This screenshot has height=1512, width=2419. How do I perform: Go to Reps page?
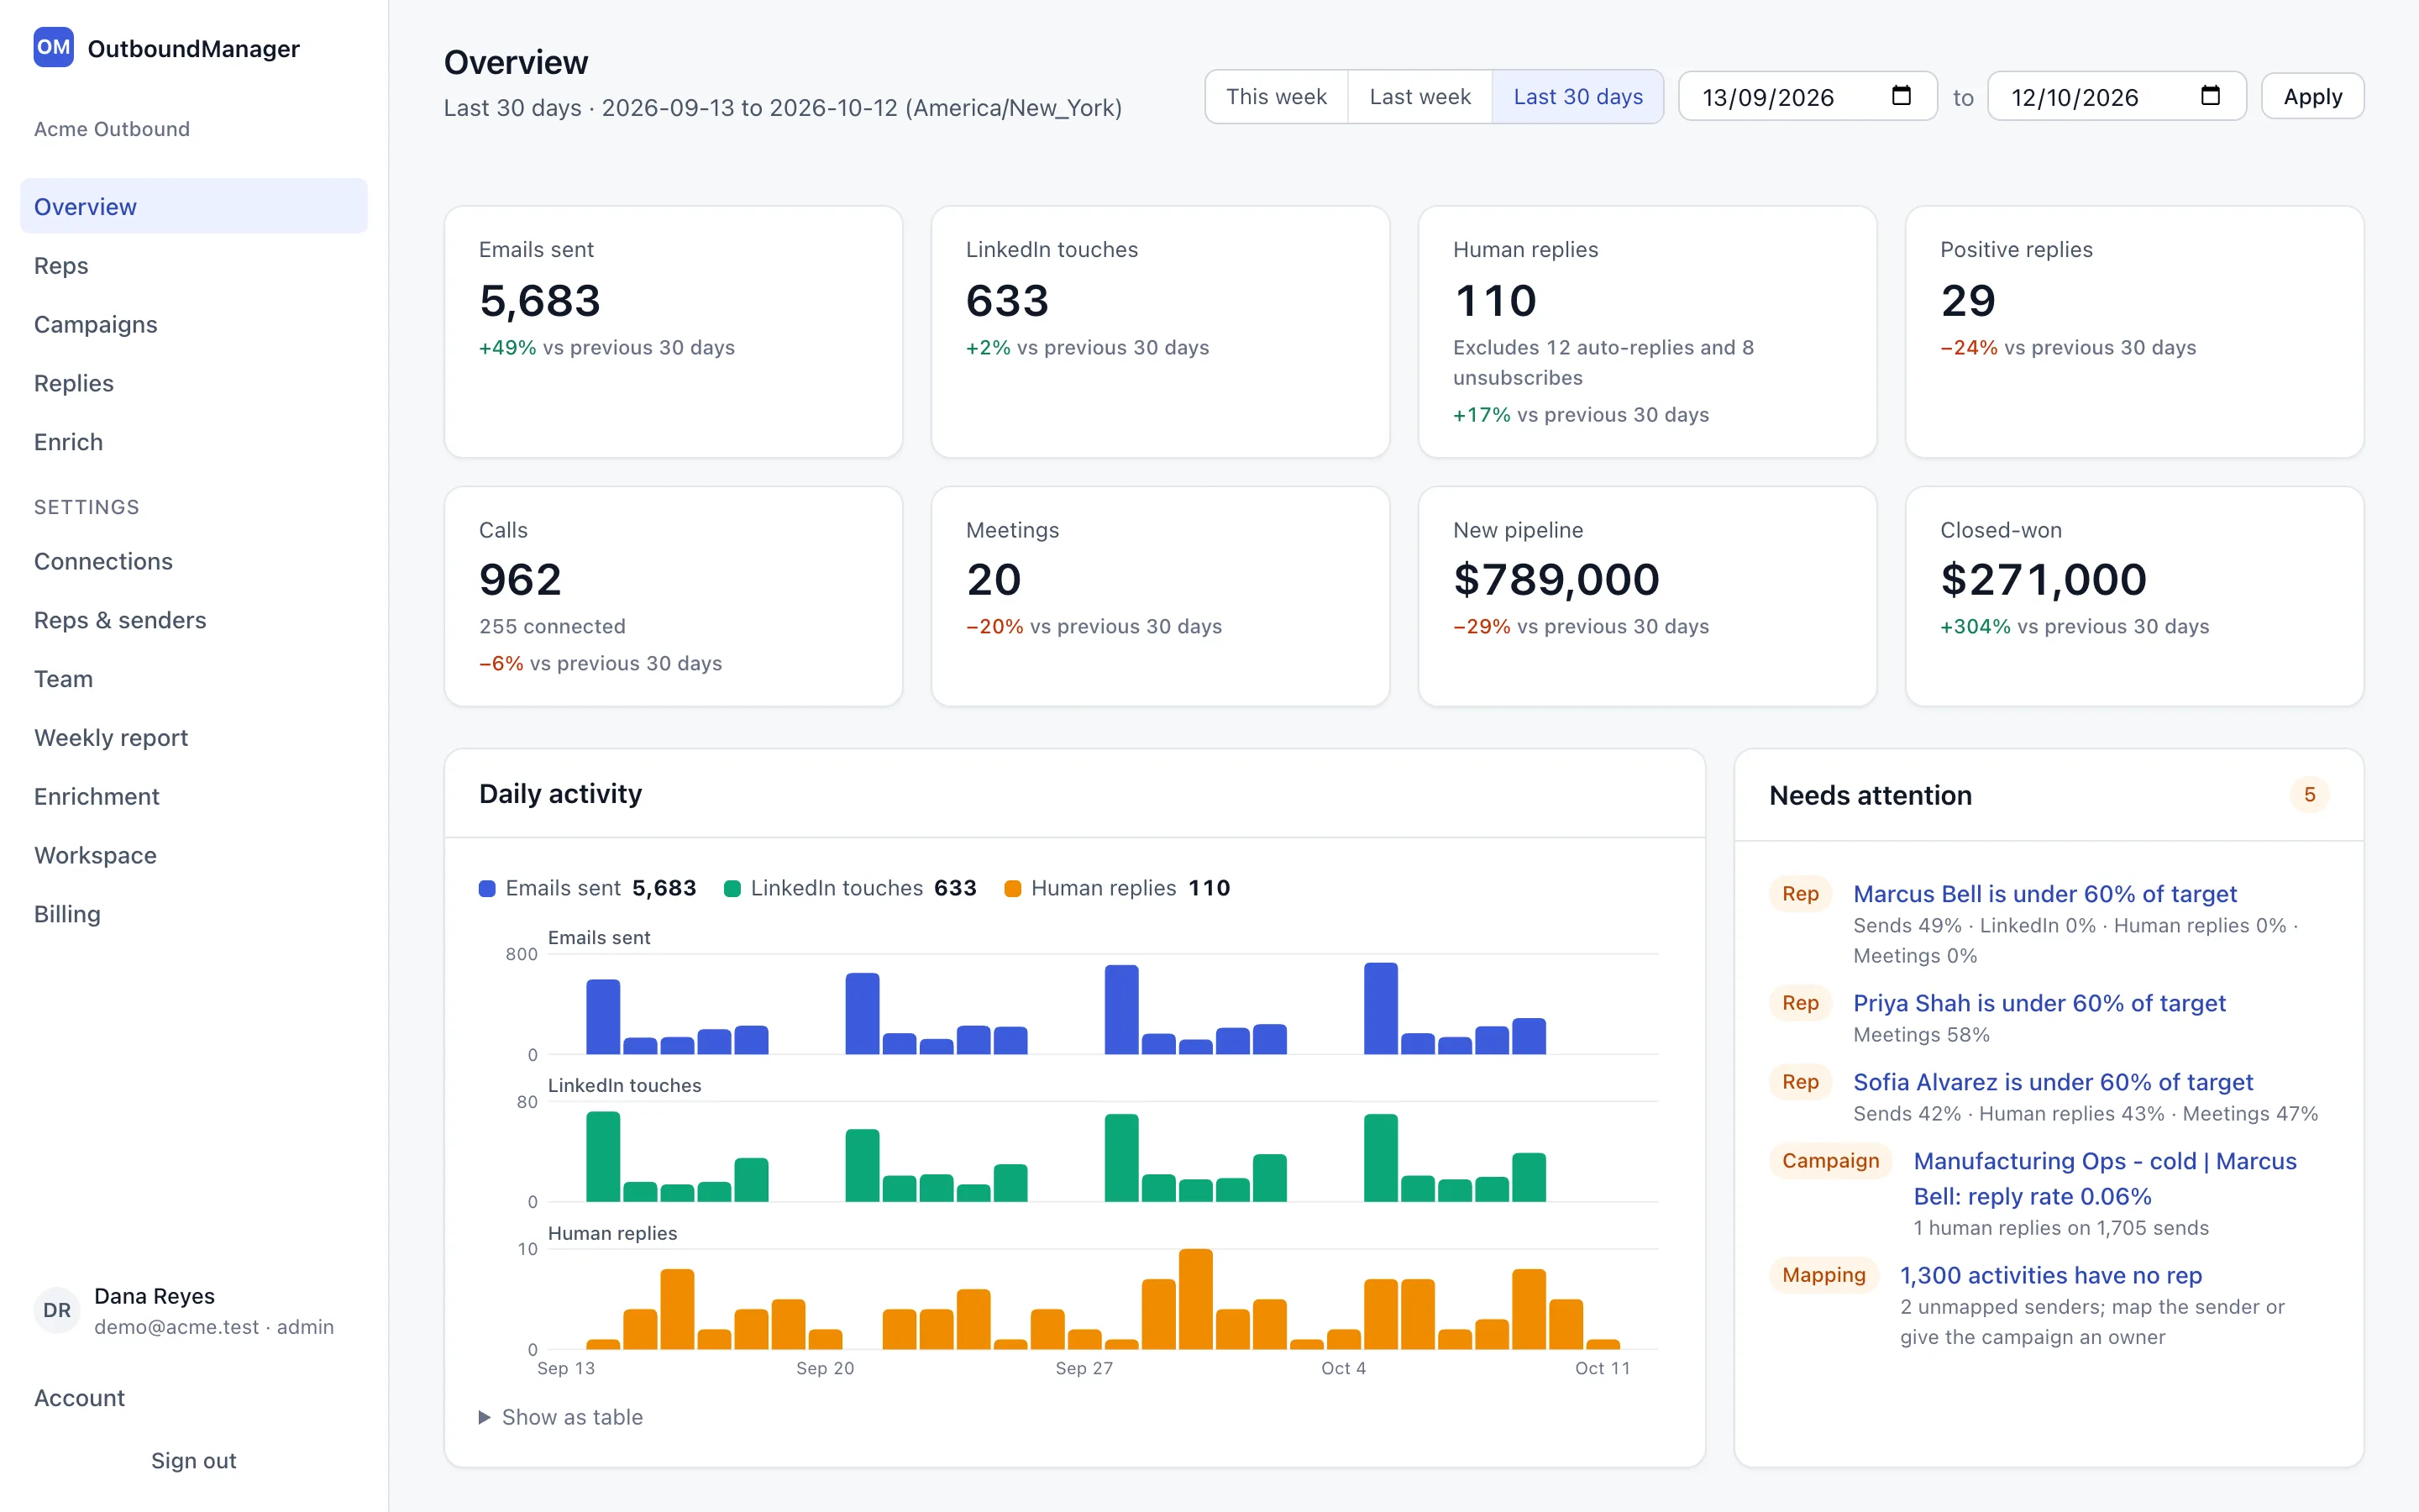point(194,266)
